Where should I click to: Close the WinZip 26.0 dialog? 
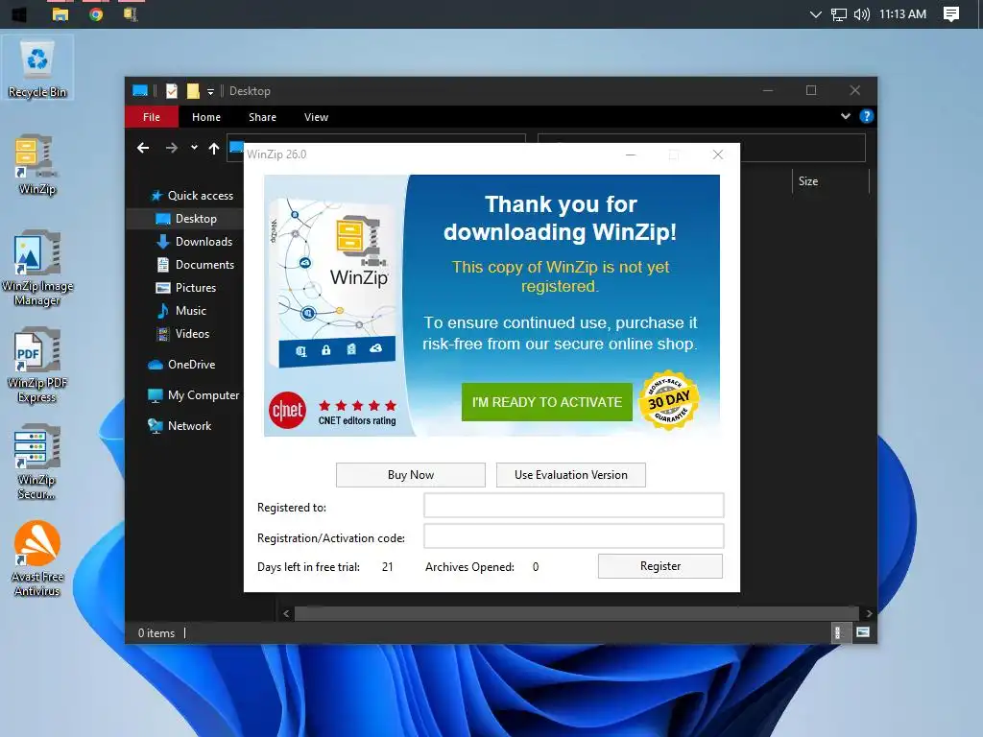point(718,155)
